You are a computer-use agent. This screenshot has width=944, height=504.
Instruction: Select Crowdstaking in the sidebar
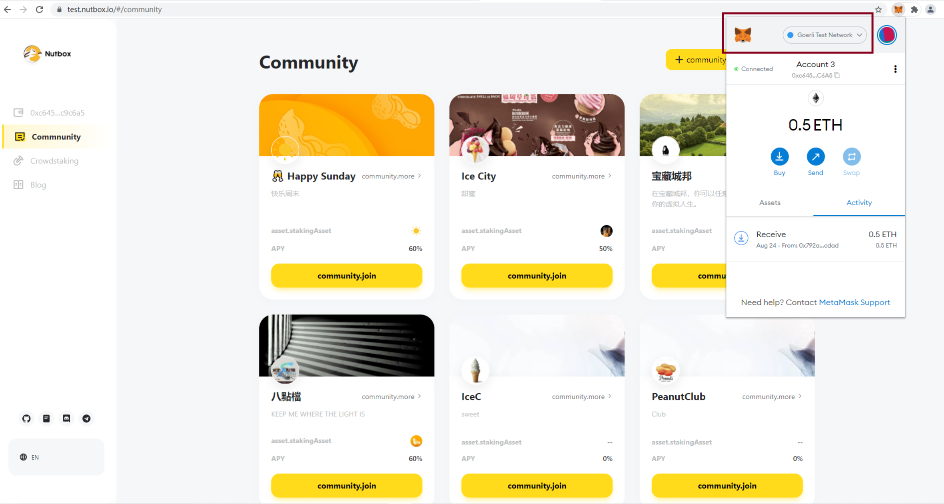(x=54, y=161)
